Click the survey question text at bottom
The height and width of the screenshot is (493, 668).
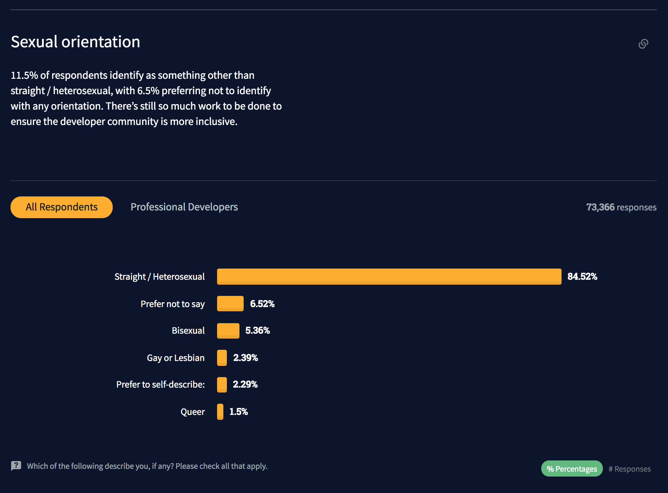(147, 466)
